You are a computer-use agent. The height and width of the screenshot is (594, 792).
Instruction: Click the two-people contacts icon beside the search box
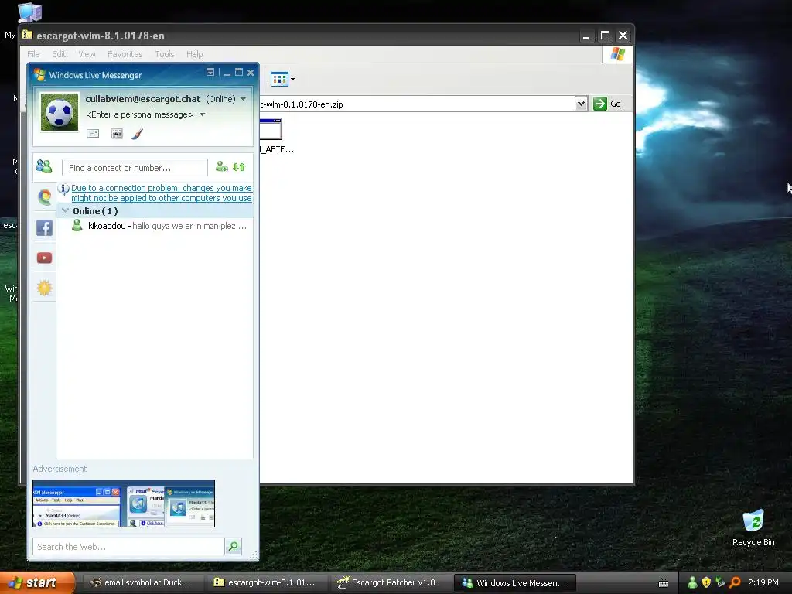point(44,166)
